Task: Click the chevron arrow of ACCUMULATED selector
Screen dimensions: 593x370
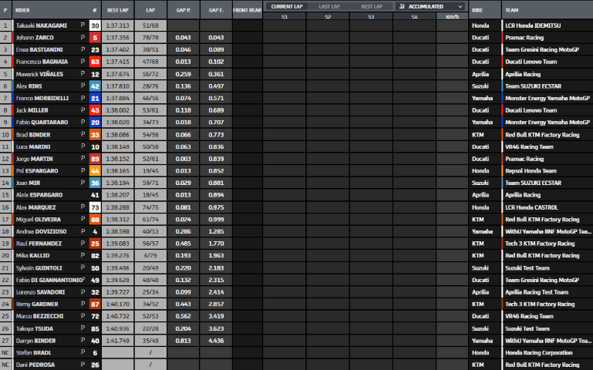Action: tap(460, 6)
